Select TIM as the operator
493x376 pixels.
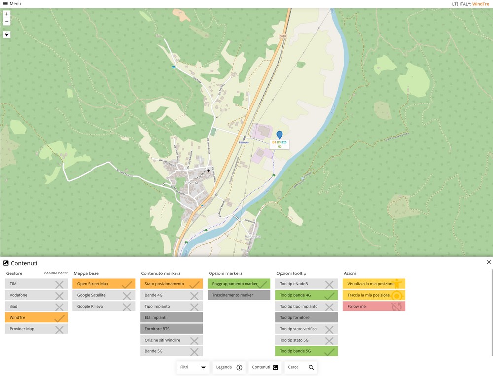(x=36, y=284)
